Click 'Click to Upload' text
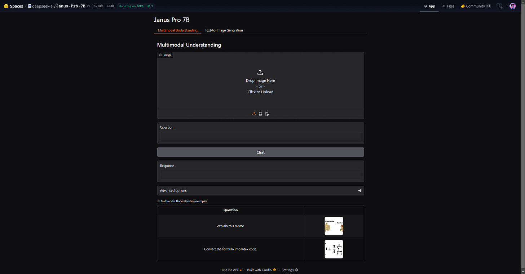Screen dimensions: 525x274 pyautogui.click(x=260, y=92)
